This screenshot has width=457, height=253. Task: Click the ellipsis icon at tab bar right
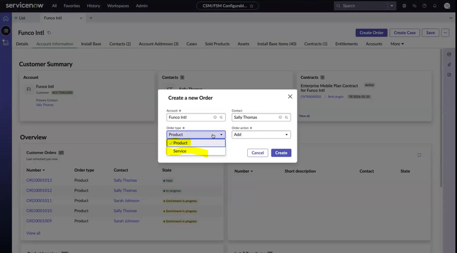click(450, 18)
